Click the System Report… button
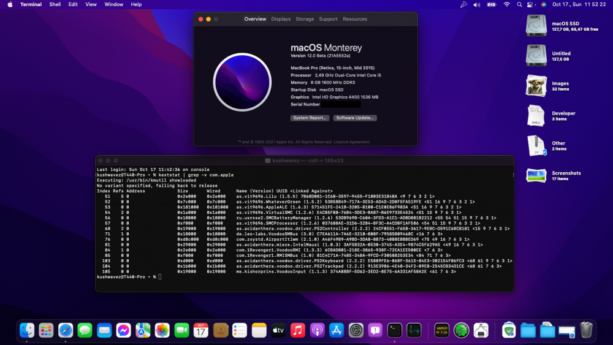This screenshot has width=613, height=345. 310,118
